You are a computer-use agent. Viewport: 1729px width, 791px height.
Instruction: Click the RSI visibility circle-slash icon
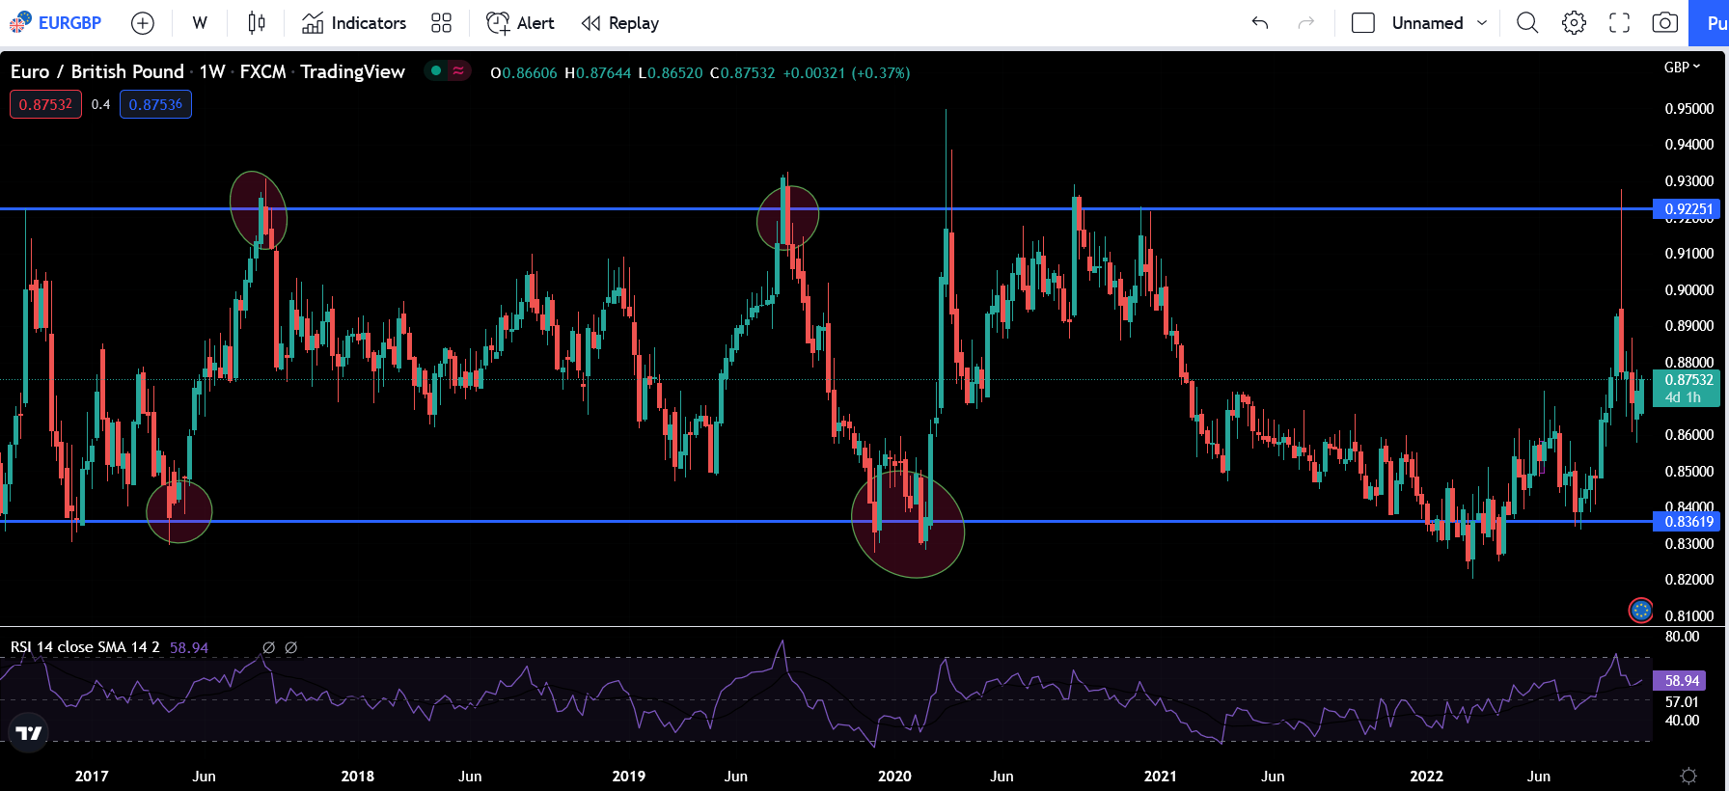point(269,647)
